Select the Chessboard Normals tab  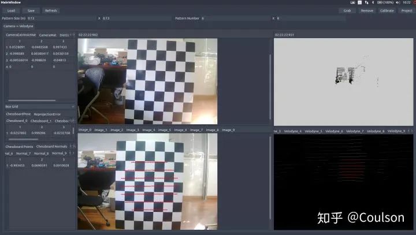tap(52, 147)
